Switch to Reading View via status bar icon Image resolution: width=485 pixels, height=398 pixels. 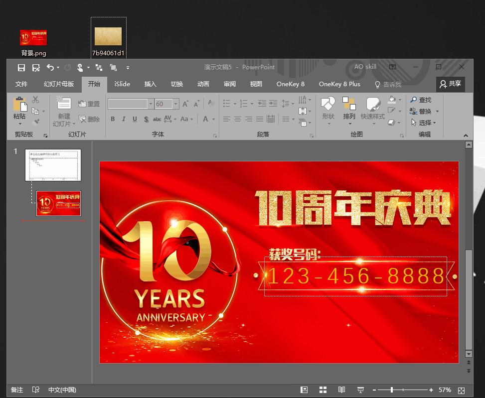[x=341, y=390]
